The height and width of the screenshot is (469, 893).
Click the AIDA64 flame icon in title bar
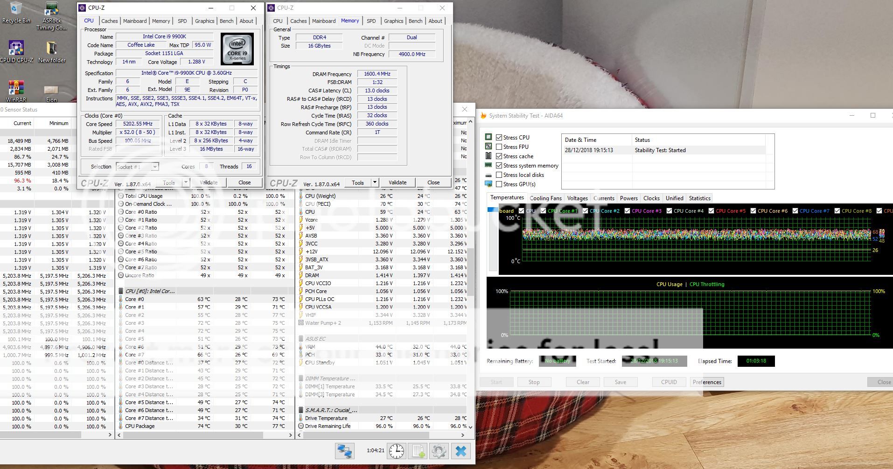tap(484, 116)
